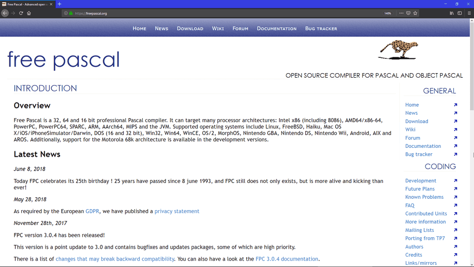This screenshot has height=267, width=474.
Task: Open the privacy statement link
Action: tap(177, 211)
